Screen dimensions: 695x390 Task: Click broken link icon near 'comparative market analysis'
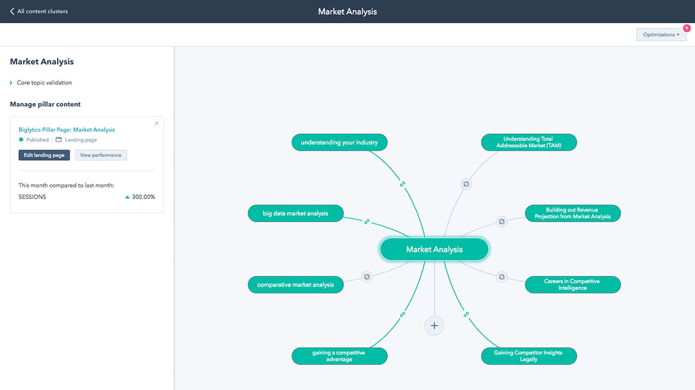[367, 277]
